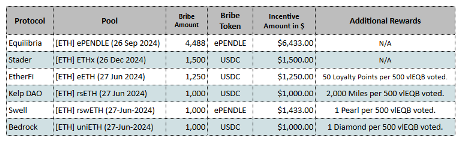Click the Protocol column header
The width and height of the screenshot is (463, 142).
[30, 21]
